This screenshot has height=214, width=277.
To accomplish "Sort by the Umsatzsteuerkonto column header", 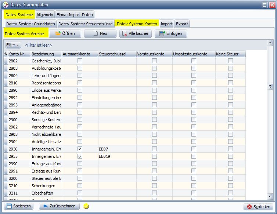I will tap(194, 54).
